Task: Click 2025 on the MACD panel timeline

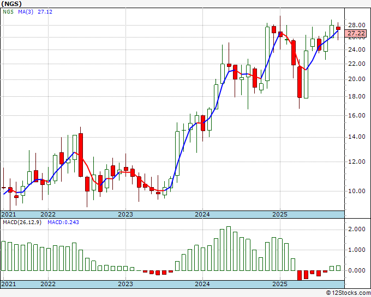Action: click(279, 284)
